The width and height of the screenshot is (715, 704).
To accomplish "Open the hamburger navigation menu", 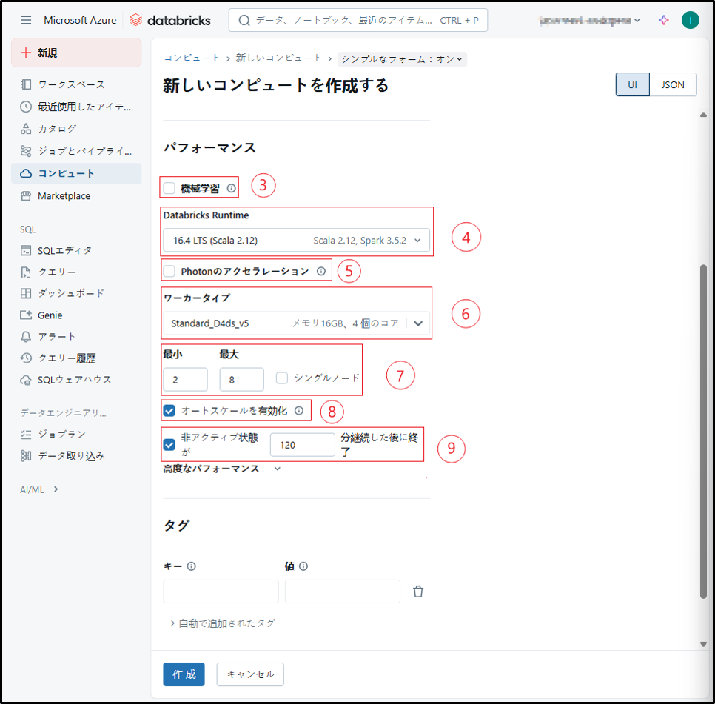I will click(x=26, y=20).
